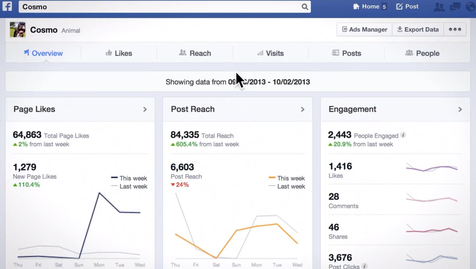
Task: Open the three-dot more options menu
Action: click(455, 30)
